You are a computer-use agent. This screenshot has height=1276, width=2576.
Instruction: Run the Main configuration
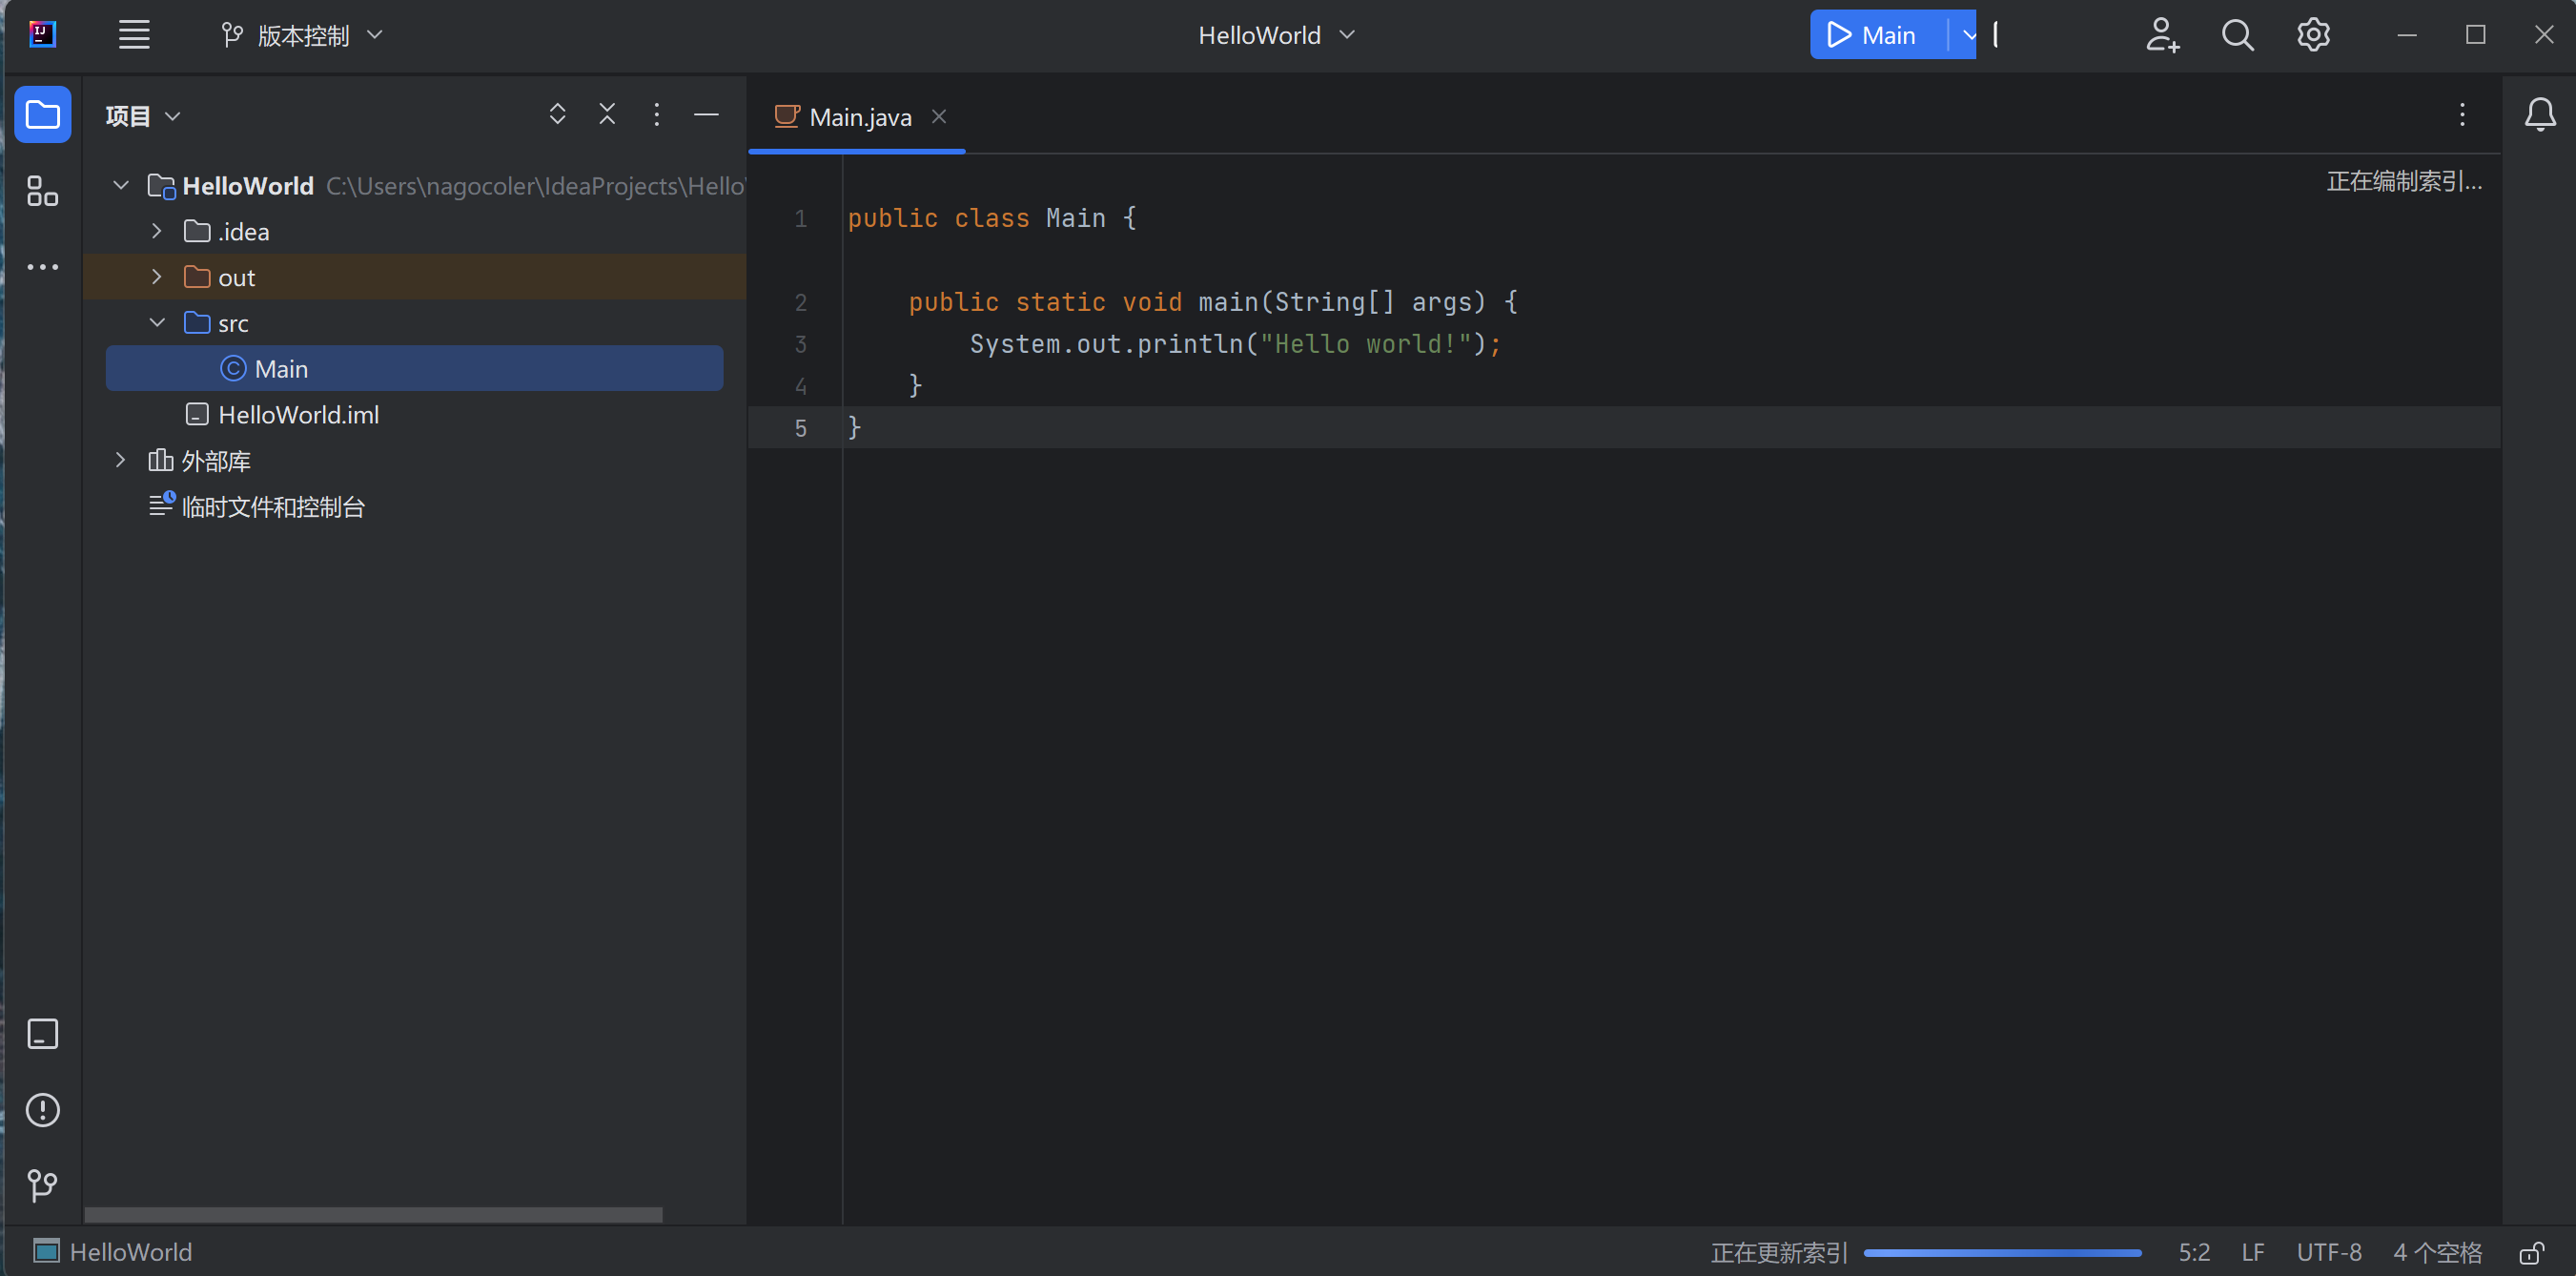click(1872, 35)
